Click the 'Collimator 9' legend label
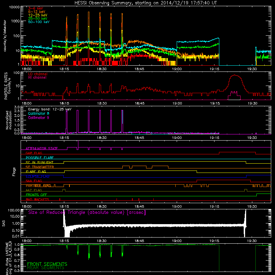Viewport: 275px width, 275px height. tap(38, 118)
